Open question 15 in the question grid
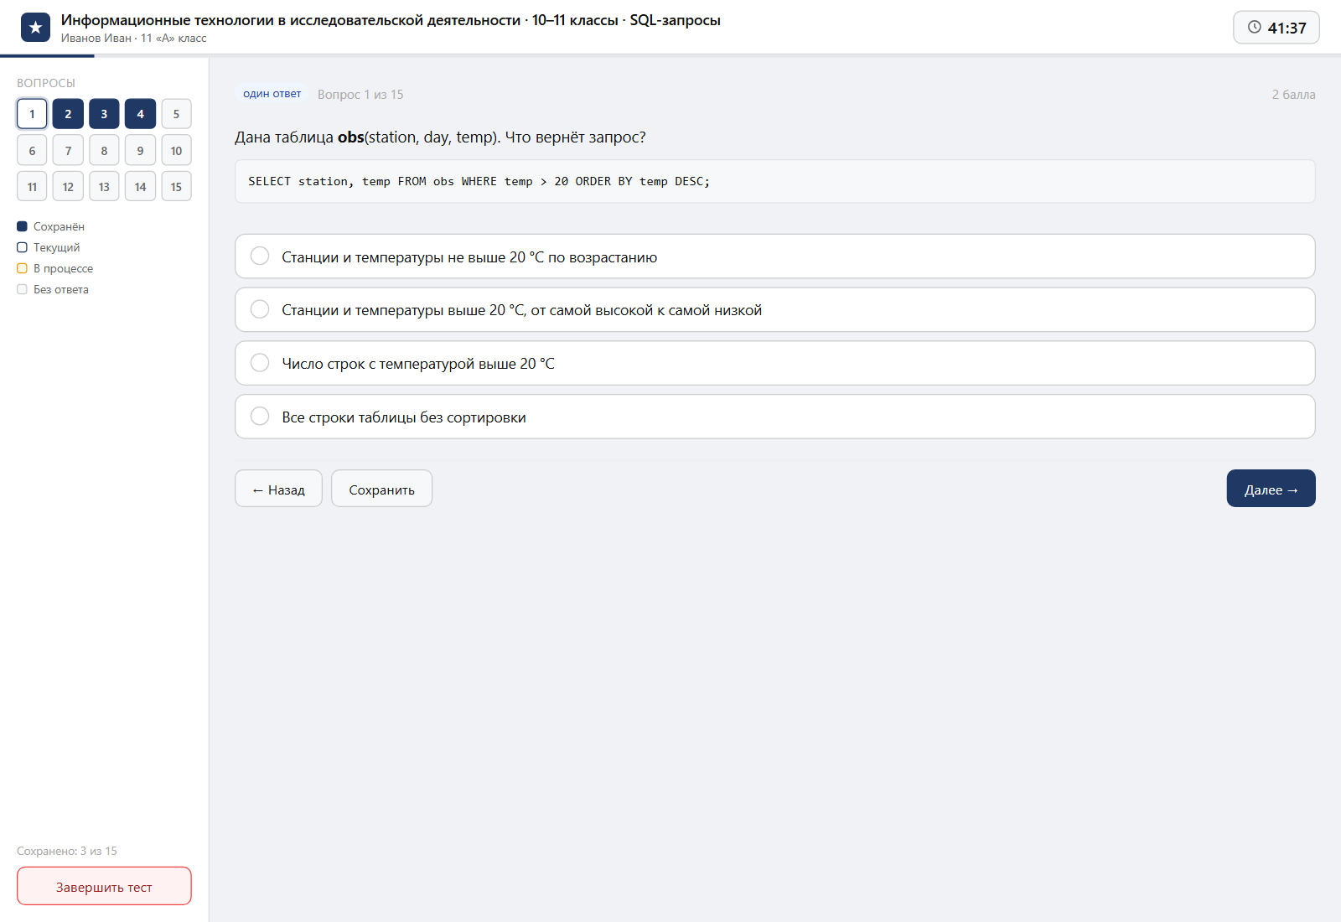The image size is (1341, 922). [x=176, y=186]
